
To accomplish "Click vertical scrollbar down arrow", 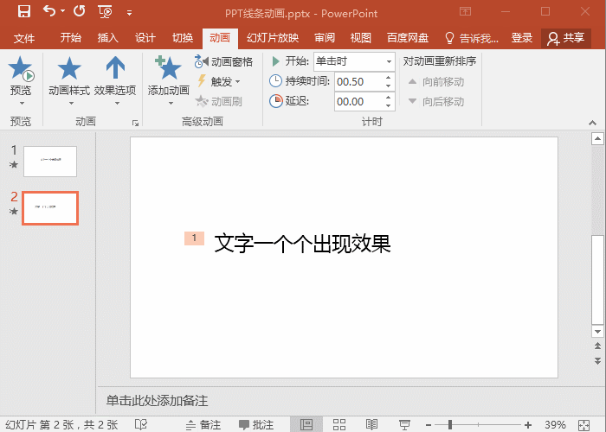I will pyautogui.click(x=597, y=332).
